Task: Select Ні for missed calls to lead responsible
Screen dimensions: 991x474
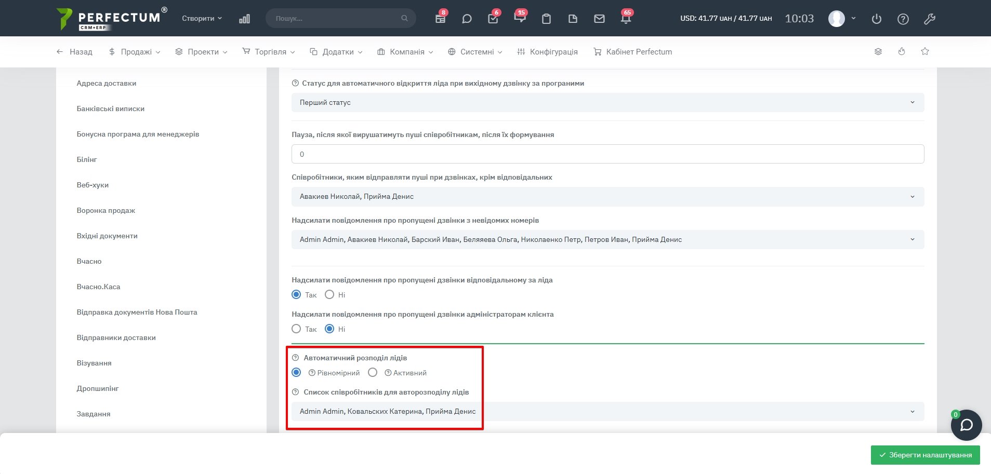Action: point(329,294)
